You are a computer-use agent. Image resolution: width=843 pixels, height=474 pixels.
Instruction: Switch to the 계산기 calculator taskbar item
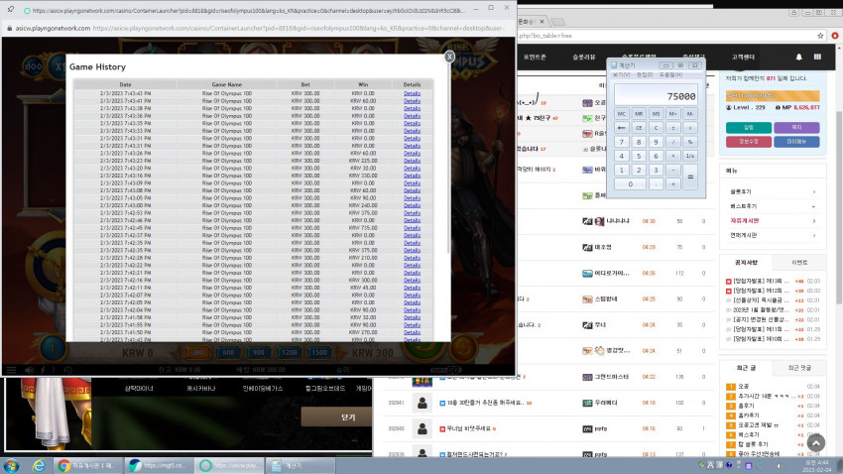pos(300,465)
